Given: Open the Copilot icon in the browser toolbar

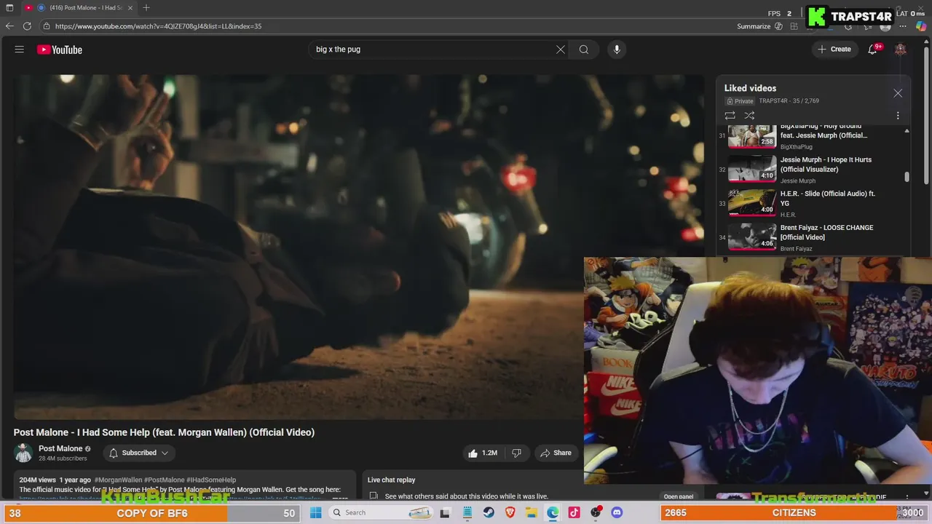Looking at the screenshot, I should 921,26.
